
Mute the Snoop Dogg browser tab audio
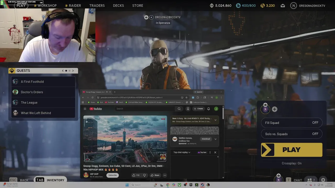[x=107, y=92]
